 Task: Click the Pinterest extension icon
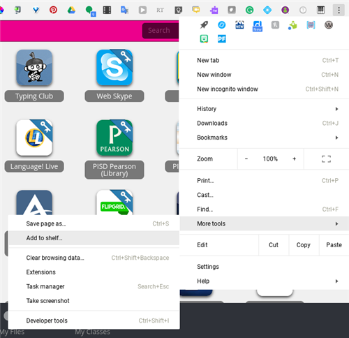point(53,10)
